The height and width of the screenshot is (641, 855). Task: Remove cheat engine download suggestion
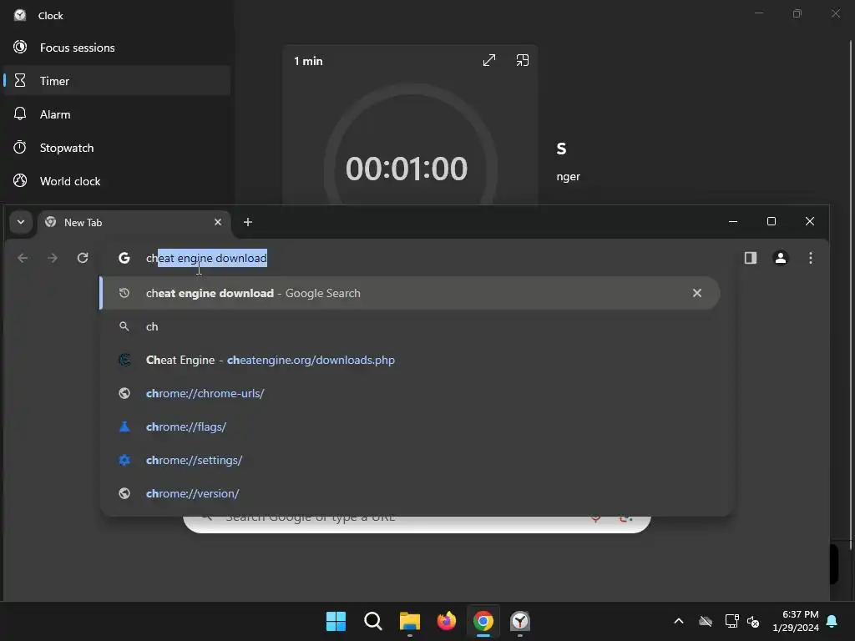(x=697, y=293)
